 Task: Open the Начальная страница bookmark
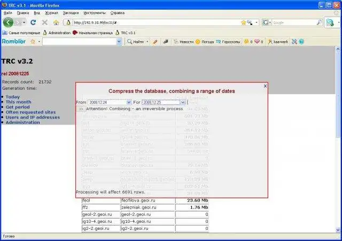click(x=92, y=33)
